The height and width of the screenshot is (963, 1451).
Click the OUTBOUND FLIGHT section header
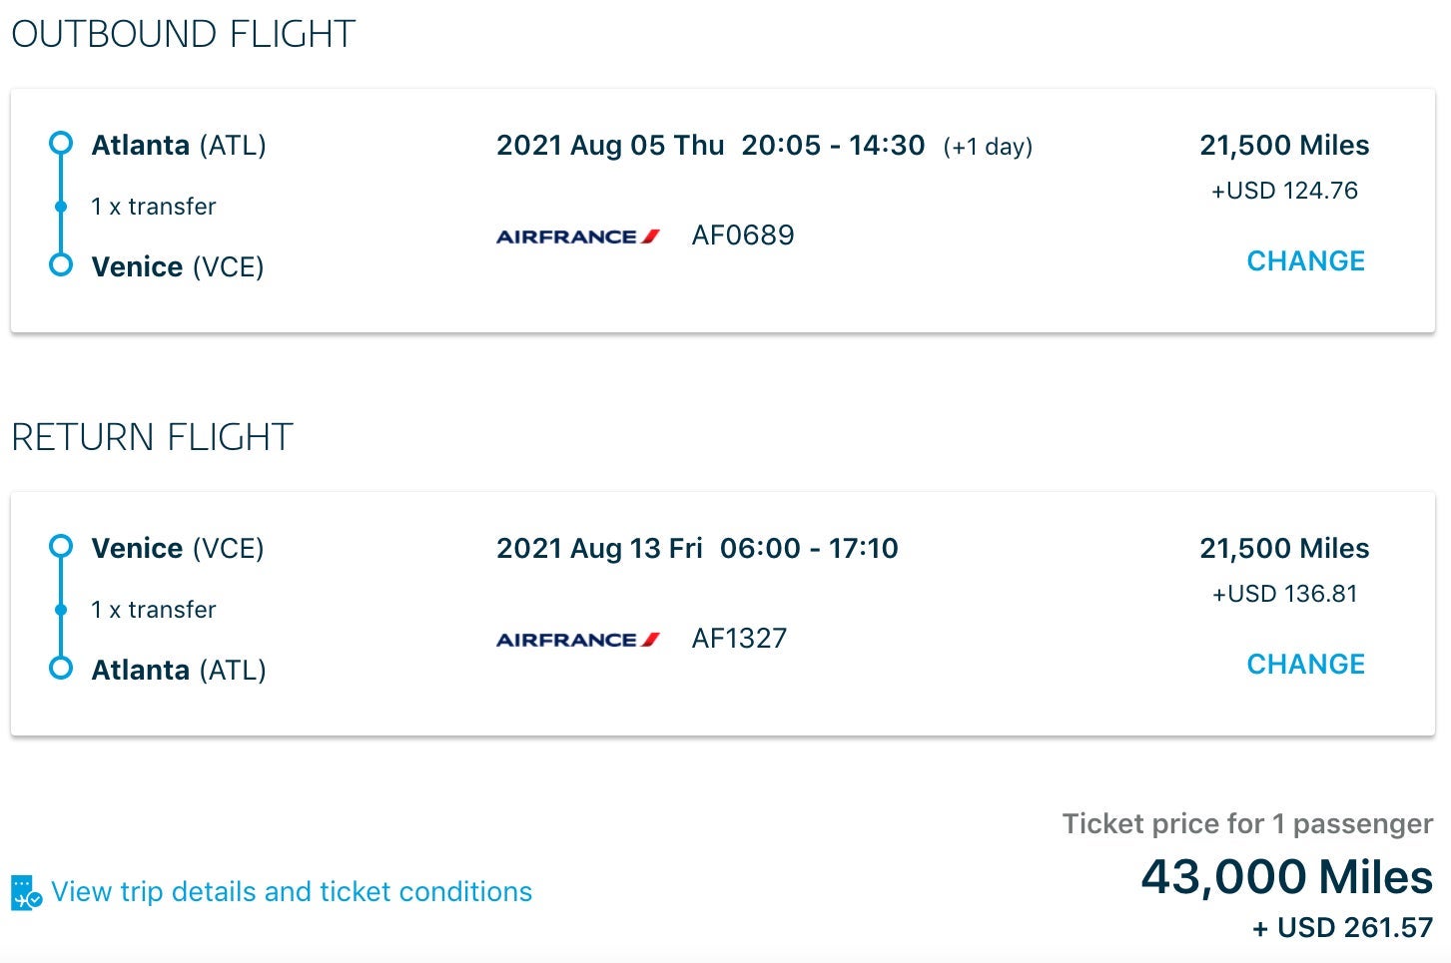click(183, 33)
